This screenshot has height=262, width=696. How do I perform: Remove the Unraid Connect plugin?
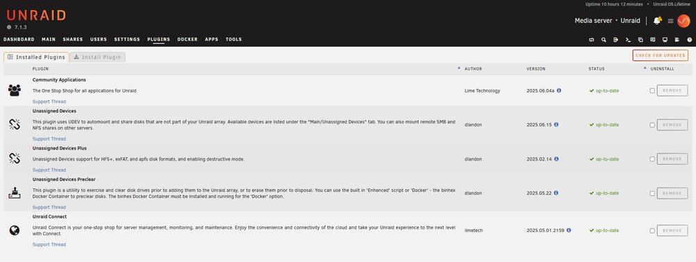click(x=672, y=231)
